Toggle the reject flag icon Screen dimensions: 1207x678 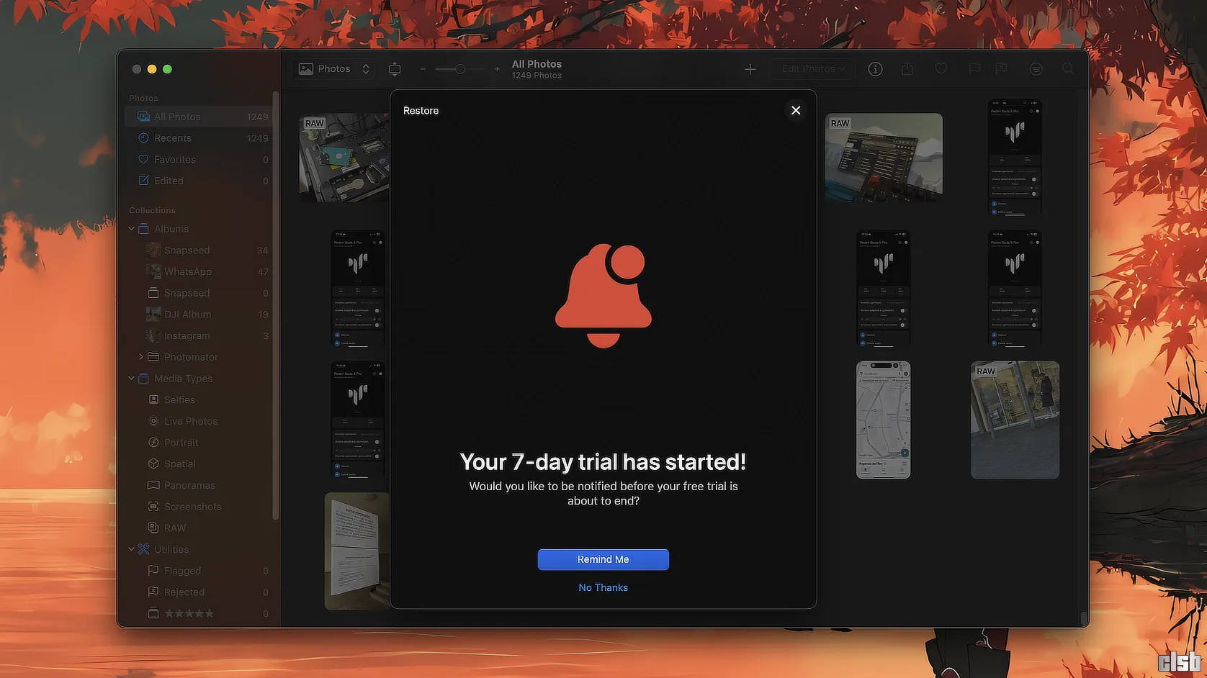[1001, 69]
